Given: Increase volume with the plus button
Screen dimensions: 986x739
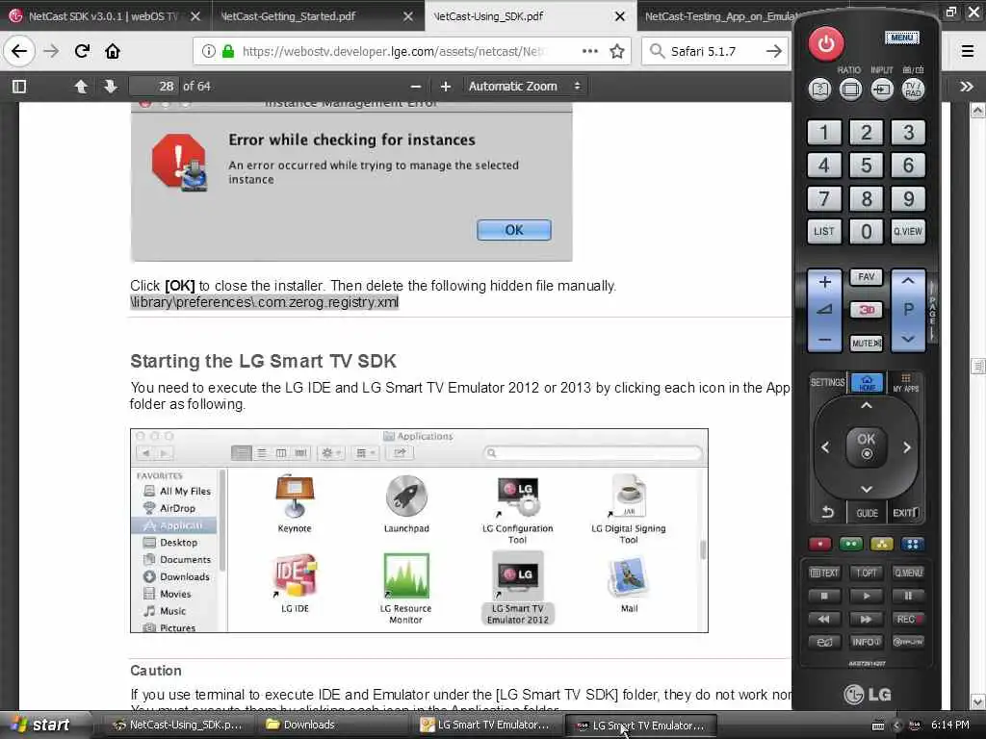Looking at the screenshot, I should (x=824, y=282).
